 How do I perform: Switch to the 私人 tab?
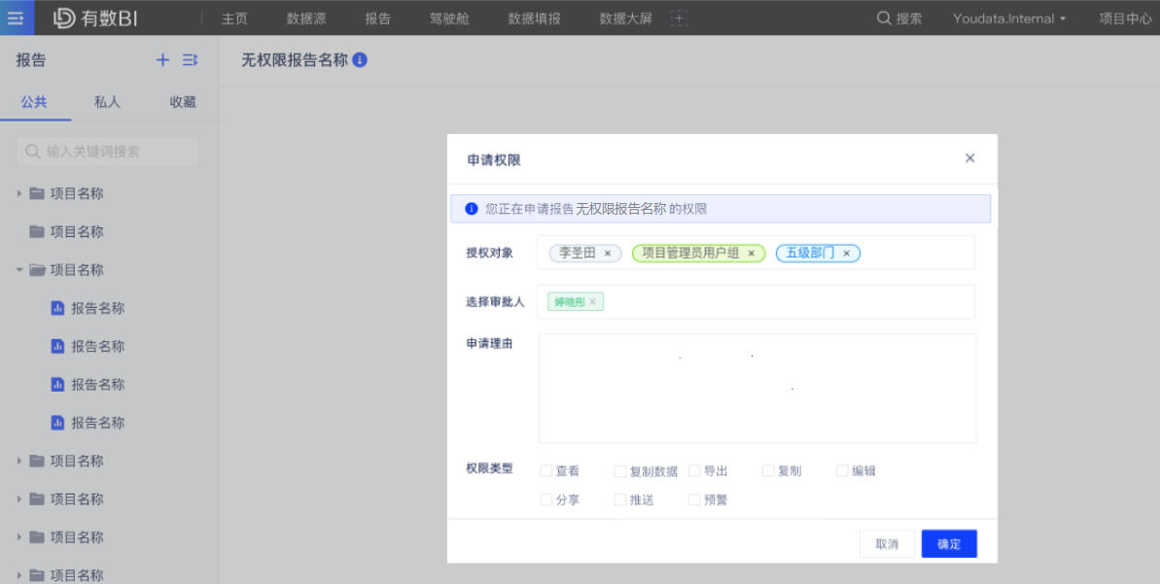[x=107, y=102]
